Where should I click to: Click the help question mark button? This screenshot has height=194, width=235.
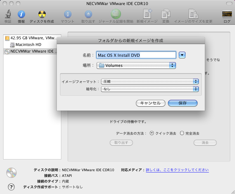click(x=11, y=187)
